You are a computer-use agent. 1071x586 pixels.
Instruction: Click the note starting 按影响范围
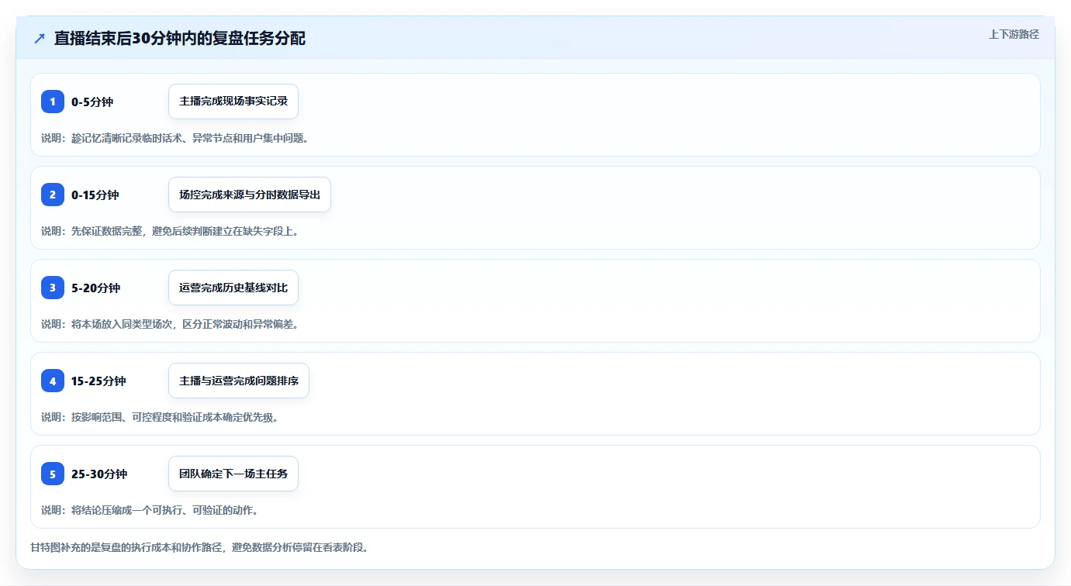click(x=160, y=417)
